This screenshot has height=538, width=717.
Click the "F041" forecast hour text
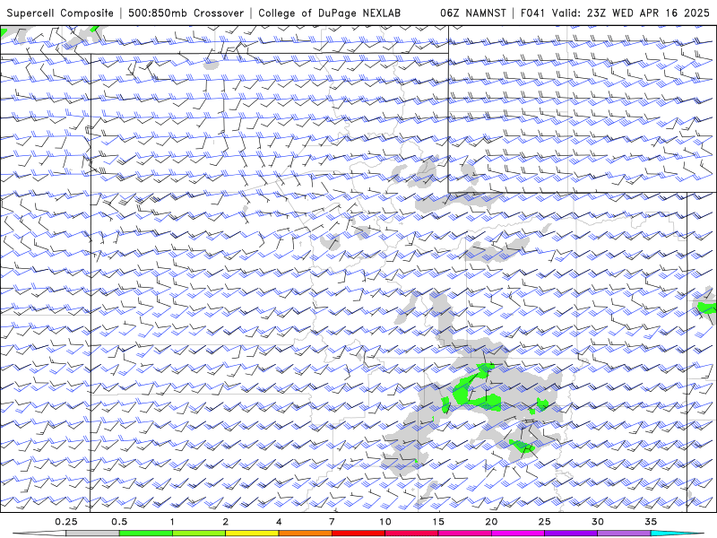tap(532, 13)
